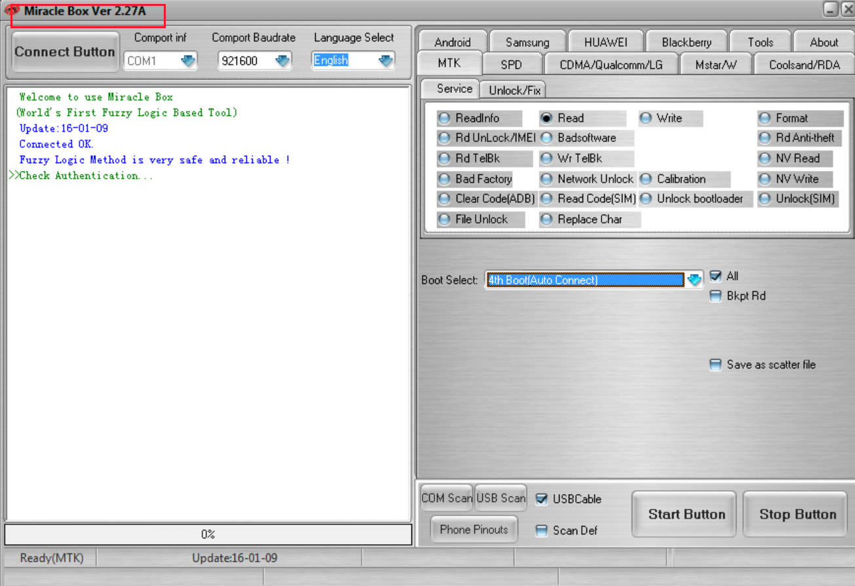Expand the Boot Select combo box

pyautogui.click(x=694, y=280)
